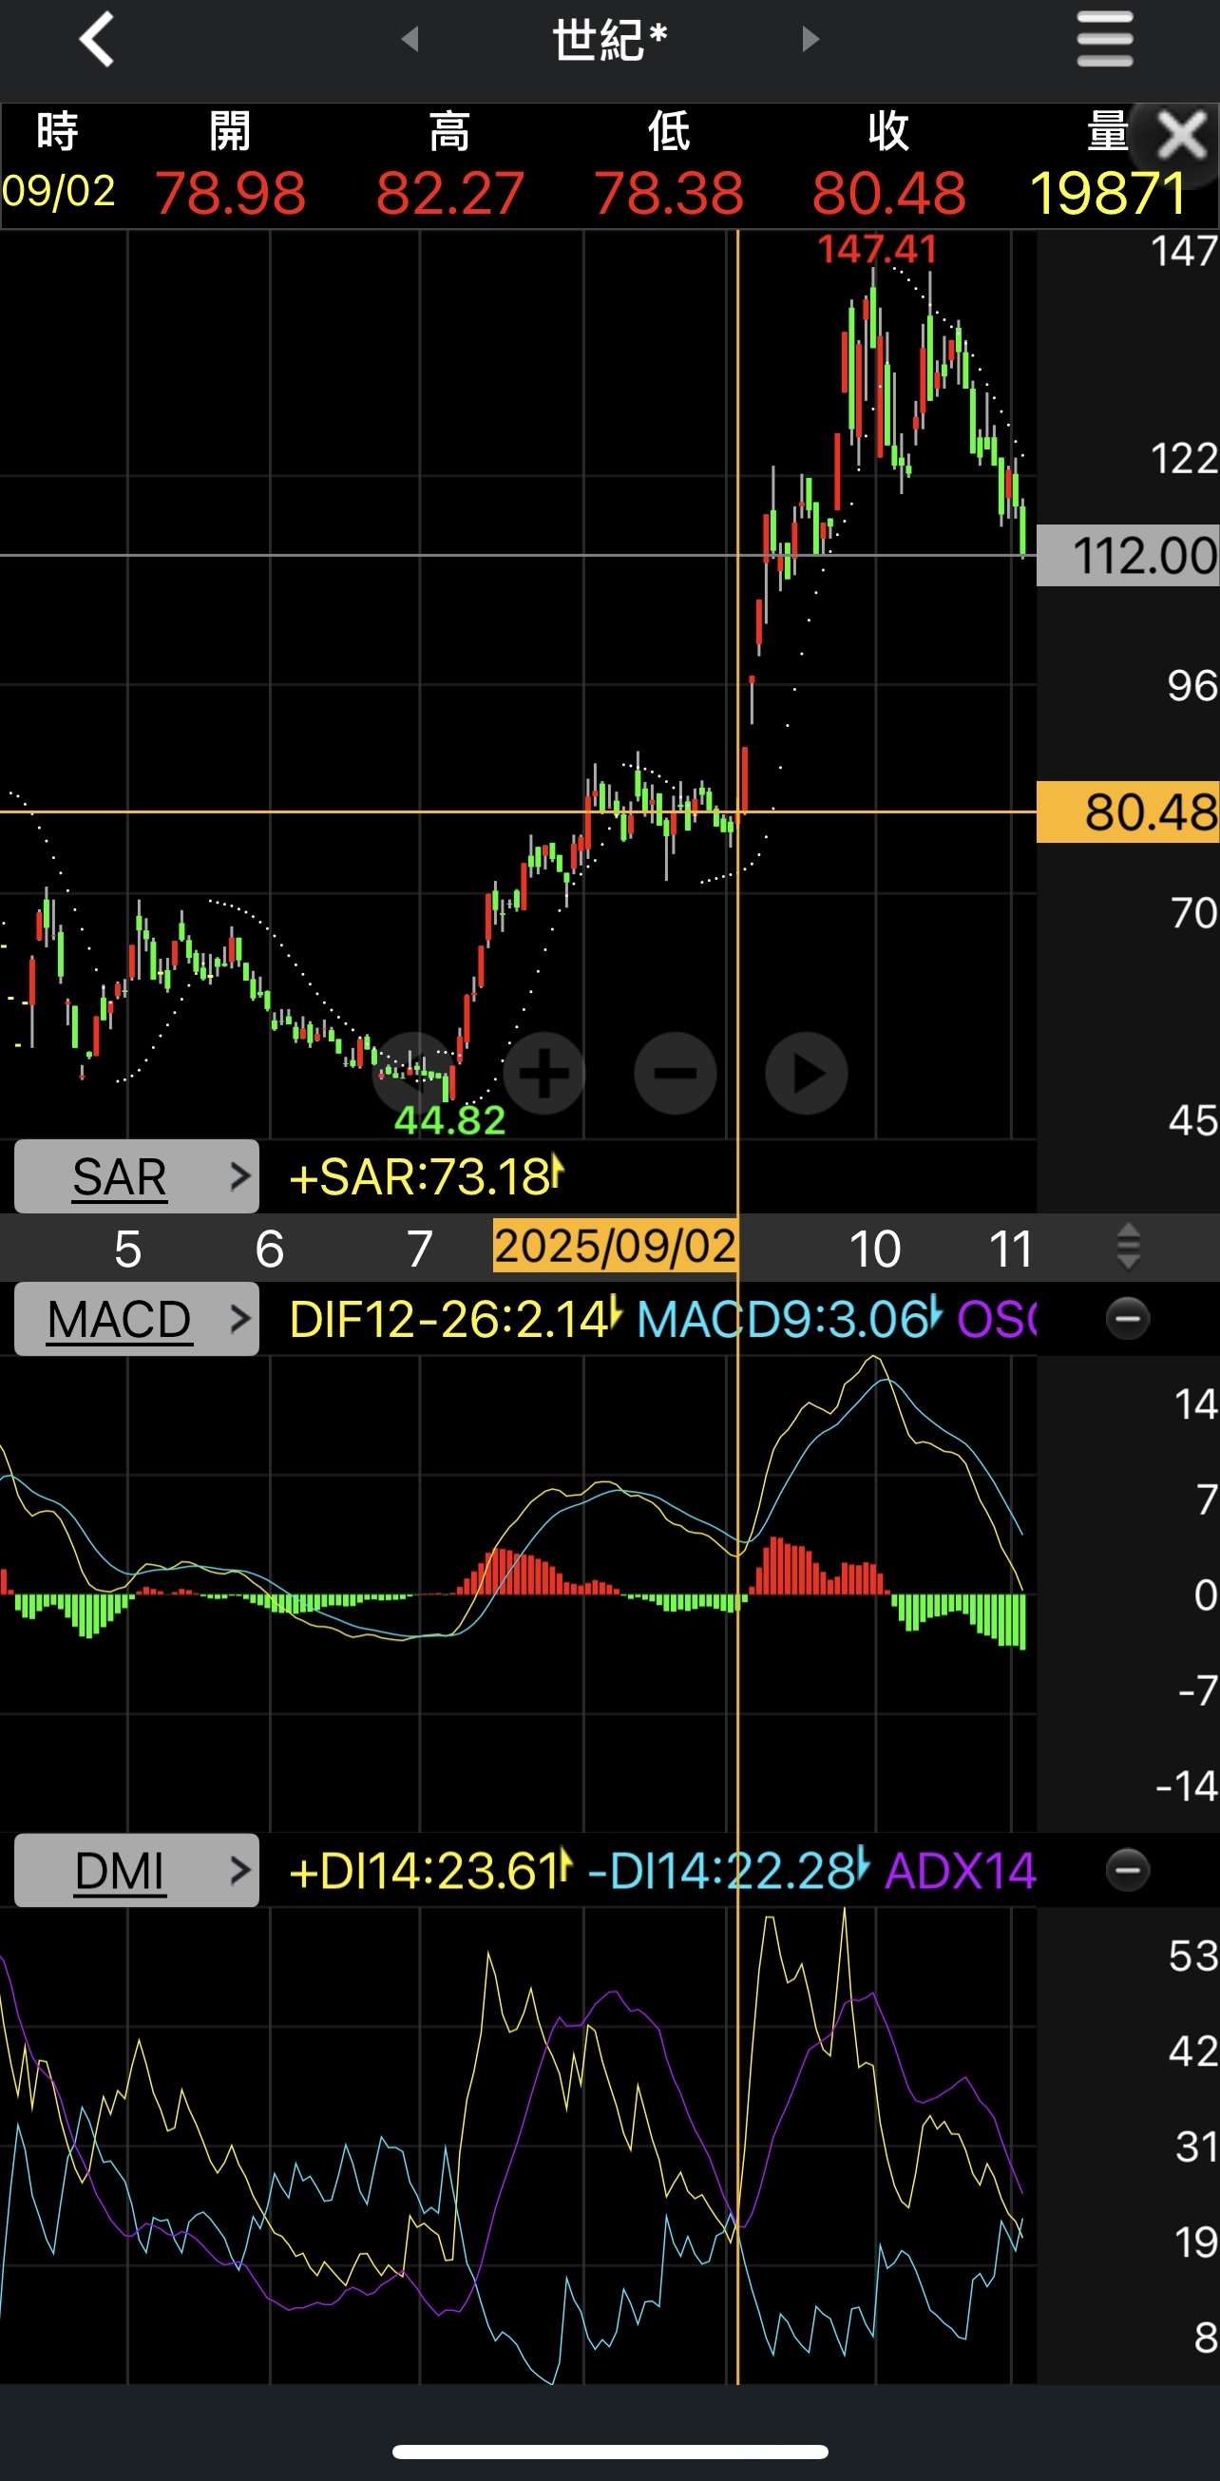Tap month 5 on the date axis
The height and width of the screenshot is (2481, 1220).
(127, 1249)
